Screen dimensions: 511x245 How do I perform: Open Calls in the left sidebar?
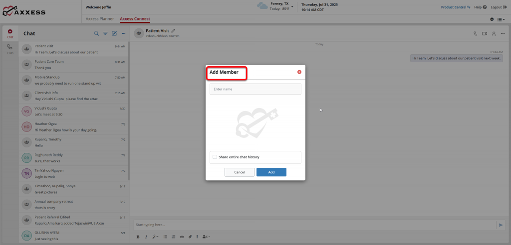pos(10,48)
